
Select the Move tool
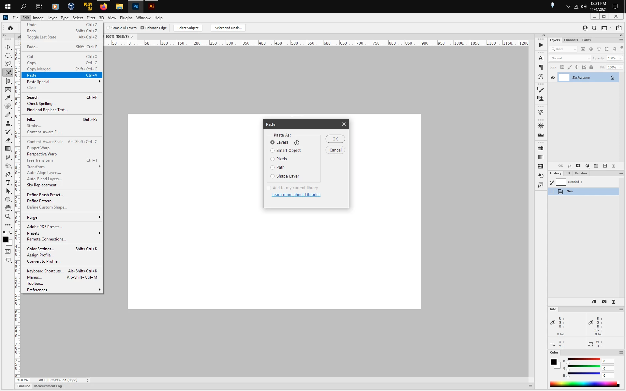pyautogui.click(x=8, y=47)
